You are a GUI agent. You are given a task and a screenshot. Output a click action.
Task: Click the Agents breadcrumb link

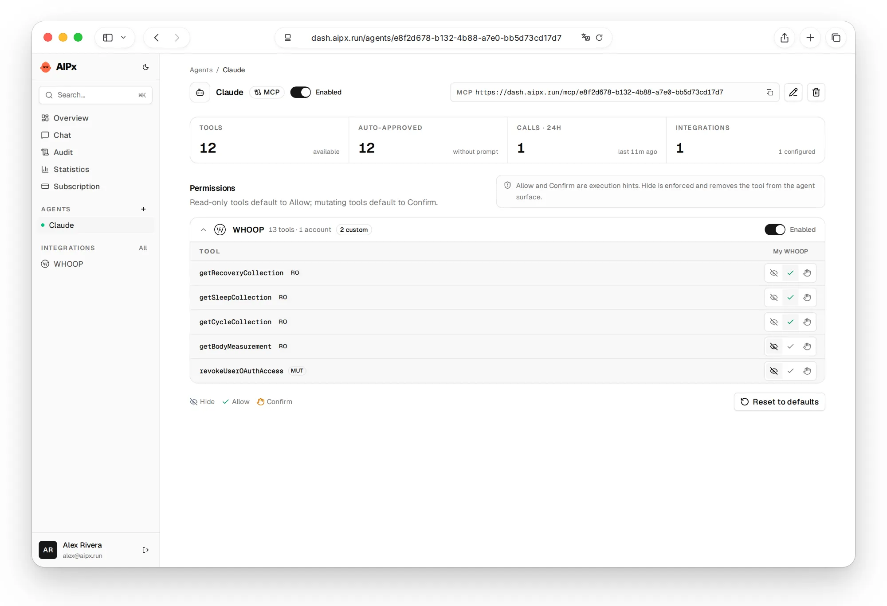coord(201,70)
